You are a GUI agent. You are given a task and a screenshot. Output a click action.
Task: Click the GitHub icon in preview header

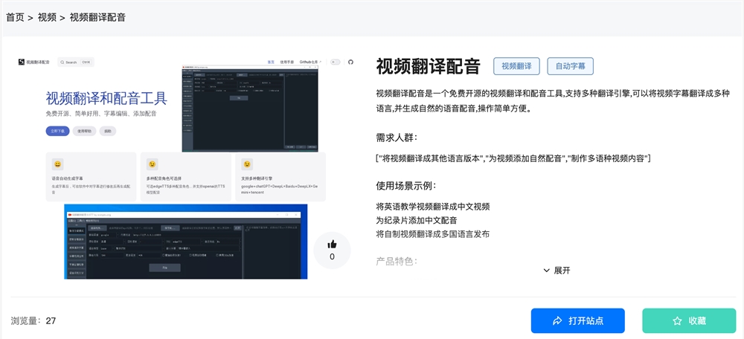pyautogui.click(x=350, y=62)
